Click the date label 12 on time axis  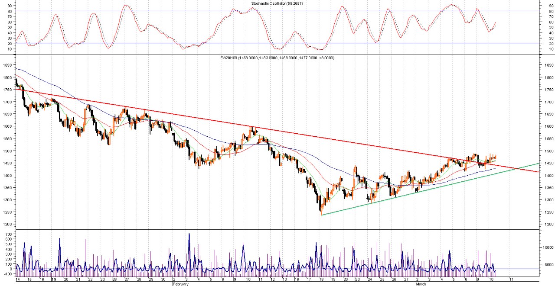pyautogui.click(x=272, y=280)
